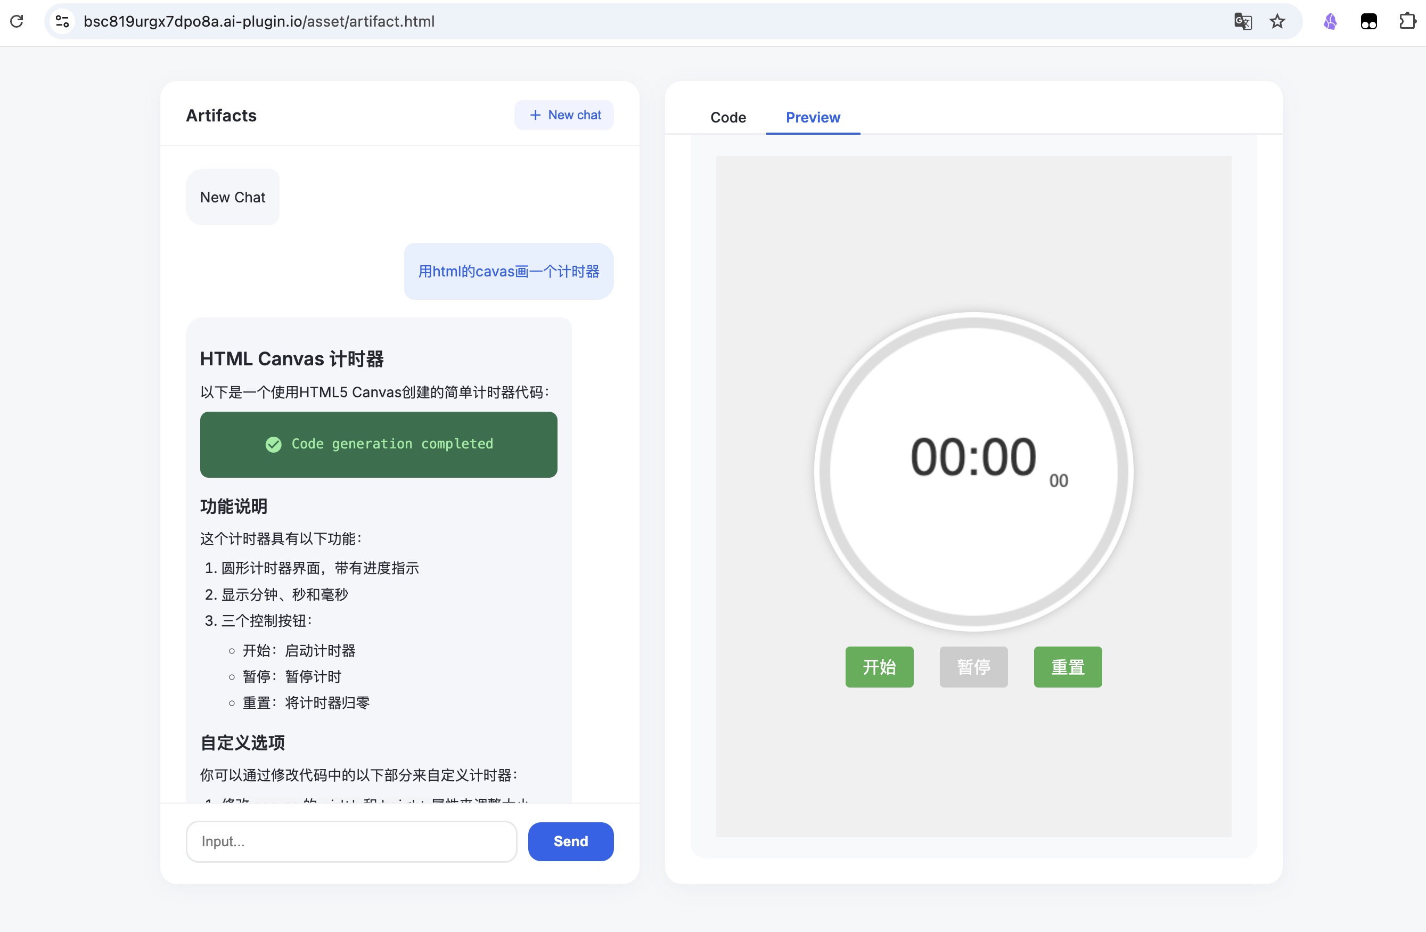This screenshot has height=932, width=1426.
Task: Click the 00:00 timer canvas display
Action: (973, 458)
